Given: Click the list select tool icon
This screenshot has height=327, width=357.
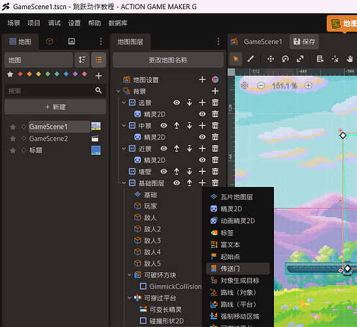Looking at the screenshot, I should (320, 59).
